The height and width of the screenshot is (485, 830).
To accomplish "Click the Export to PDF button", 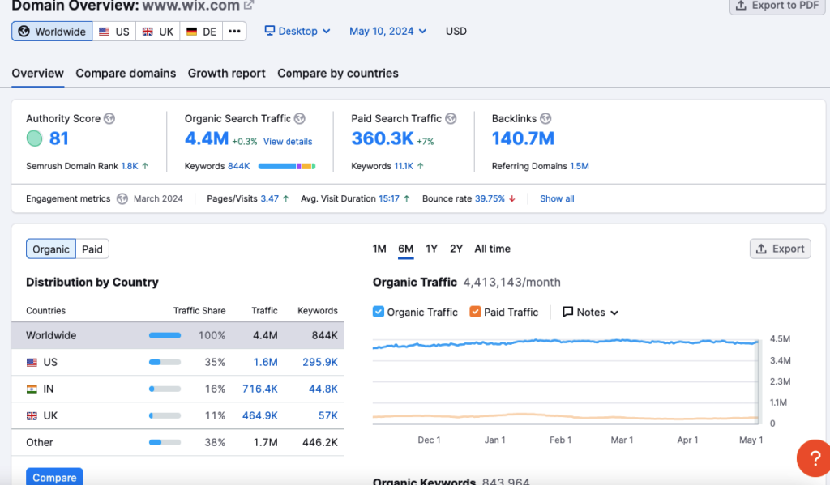I will 777,6.
